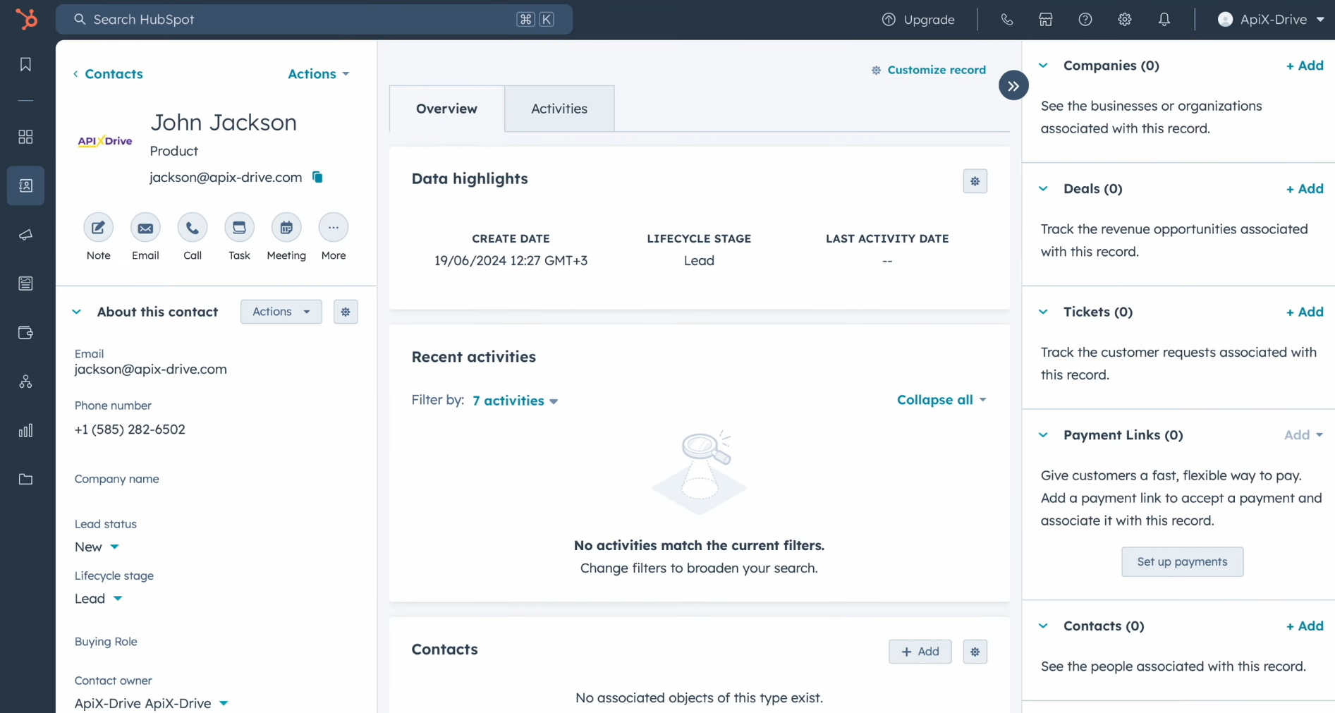Open the Actions menu above John Jackson

(x=317, y=74)
